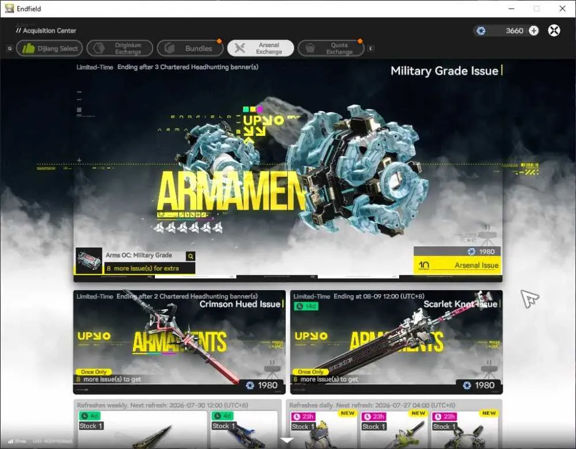This screenshot has width=576, height=449.
Task: Click the tripod icon on Military Grade Issue banner
Action: (487, 235)
